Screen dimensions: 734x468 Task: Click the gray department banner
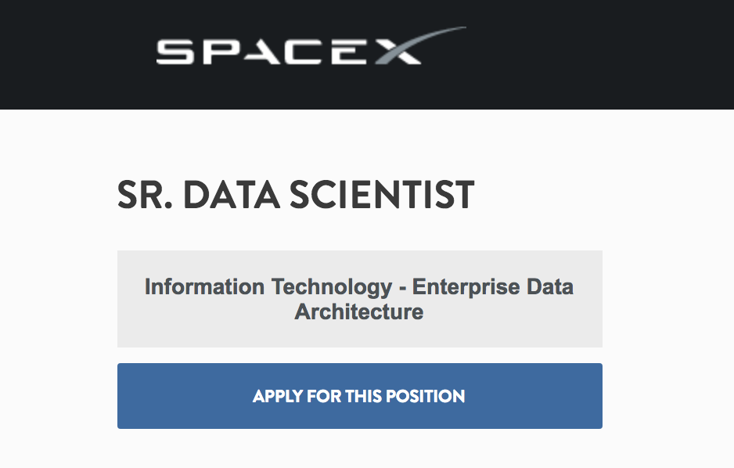click(x=360, y=298)
